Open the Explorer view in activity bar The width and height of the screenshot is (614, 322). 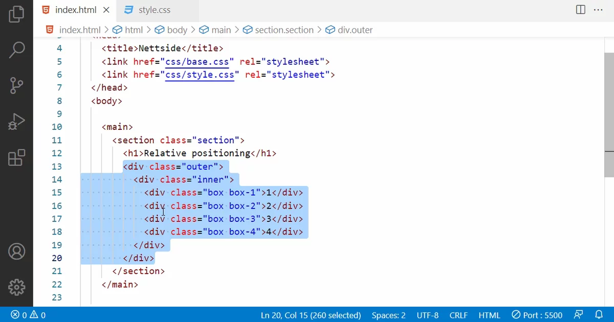tap(16, 14)
